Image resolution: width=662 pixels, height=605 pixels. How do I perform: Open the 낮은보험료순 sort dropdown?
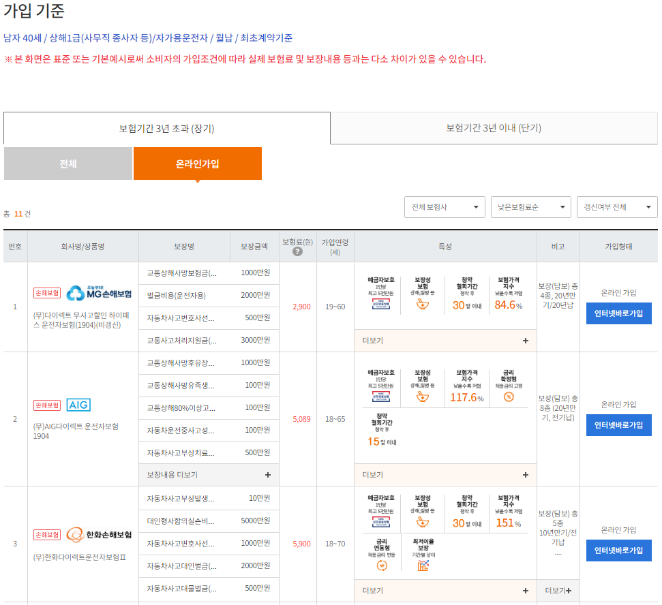pos(531,207)
